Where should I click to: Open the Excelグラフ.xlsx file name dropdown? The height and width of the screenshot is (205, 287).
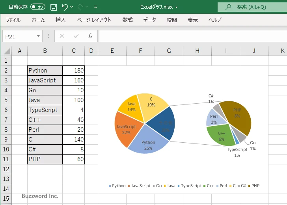click(x=177, y=7)
